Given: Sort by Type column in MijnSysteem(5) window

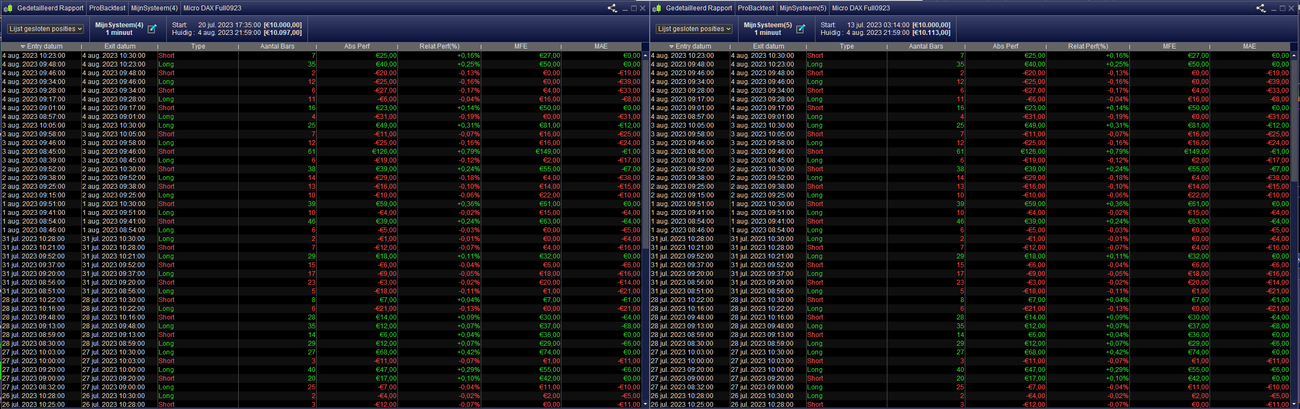Looking at the screenshot, I should pyautogui.click(x=847, y=46).
